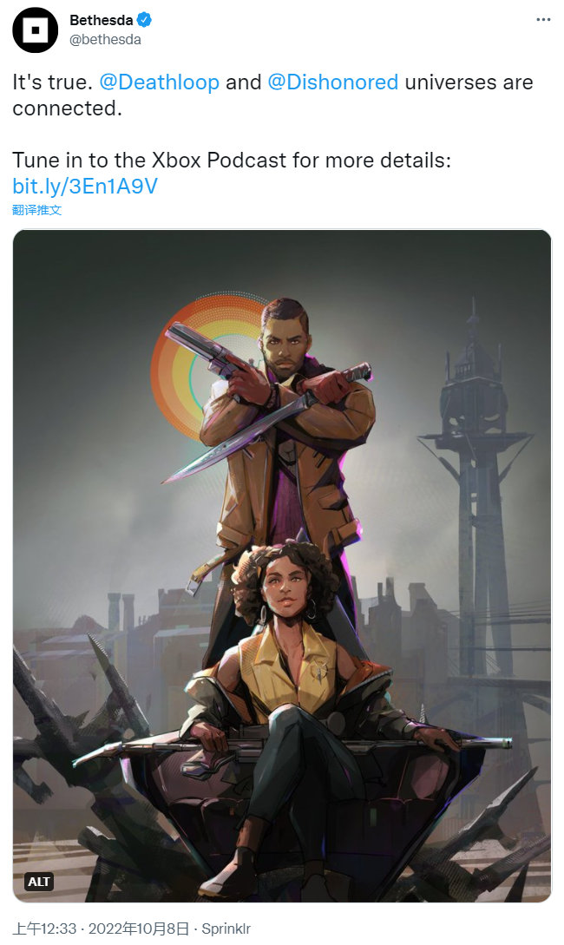The height and width of the screenshot is (945, 564).
Task: Open Bethesda profile avatar
Action: (35, 30)
